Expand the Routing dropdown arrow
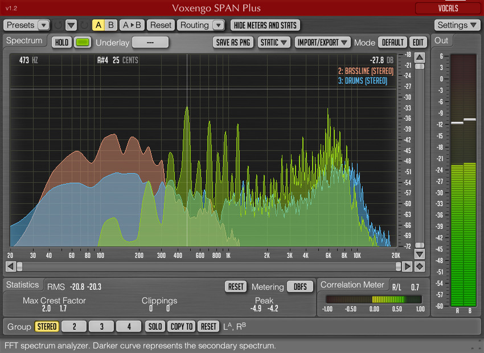Viewport: 484px width, 353px height. click(x=219, y=25)
